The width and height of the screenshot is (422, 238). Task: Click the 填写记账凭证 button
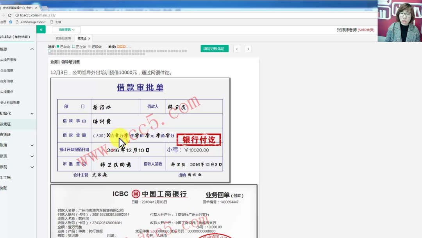214,48
